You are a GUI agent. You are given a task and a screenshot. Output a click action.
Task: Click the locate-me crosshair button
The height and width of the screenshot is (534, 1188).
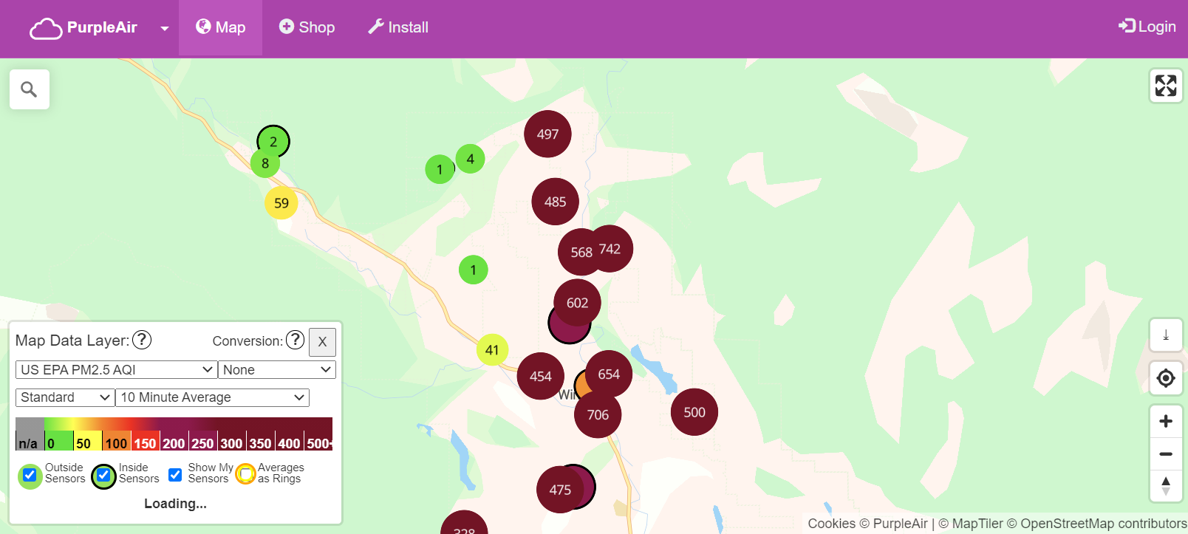pyautogui.click(x=1166, y=378)
